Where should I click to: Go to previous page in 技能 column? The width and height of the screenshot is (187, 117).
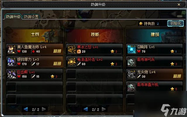click(86, 109)
